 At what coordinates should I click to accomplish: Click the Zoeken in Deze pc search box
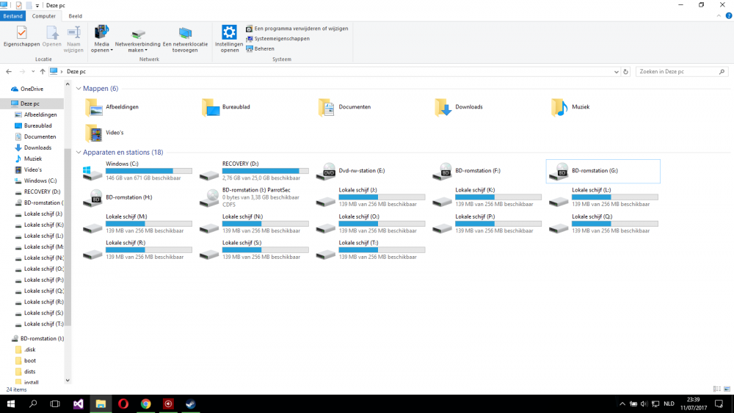tap(675, 72)
